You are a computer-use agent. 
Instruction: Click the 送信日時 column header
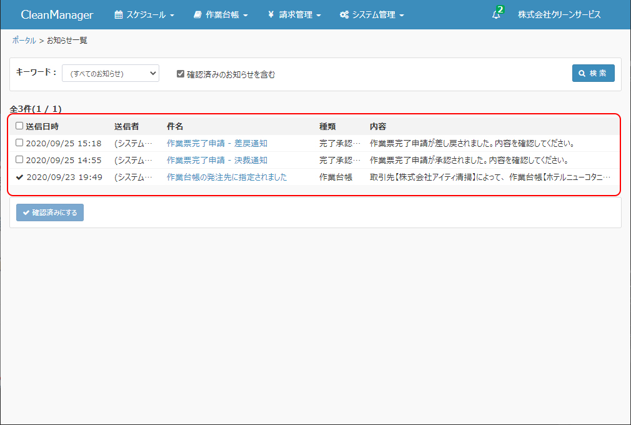(42, 126)
